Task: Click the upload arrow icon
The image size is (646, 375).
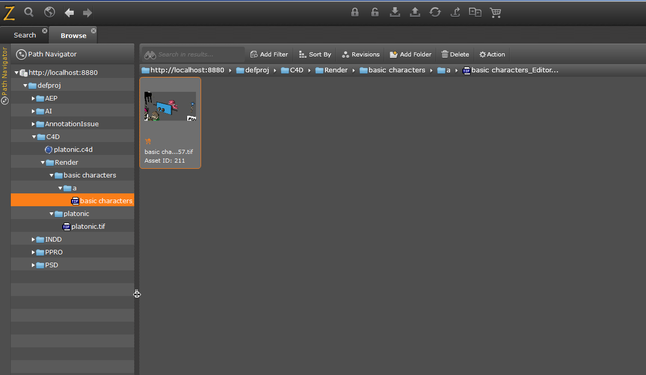Action: tap(415, 12)
